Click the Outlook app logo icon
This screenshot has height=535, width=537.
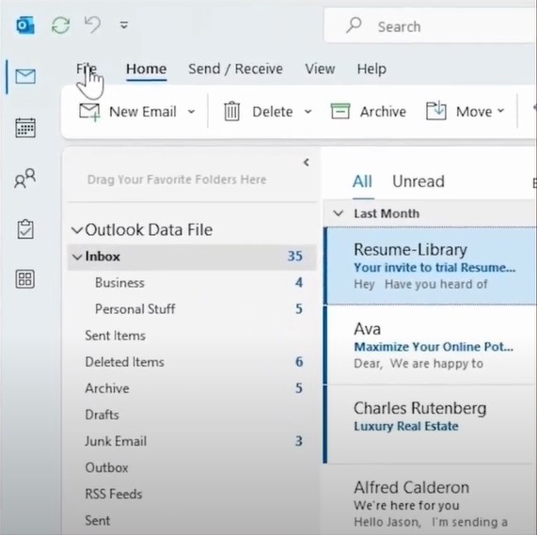tap(25, 25)
